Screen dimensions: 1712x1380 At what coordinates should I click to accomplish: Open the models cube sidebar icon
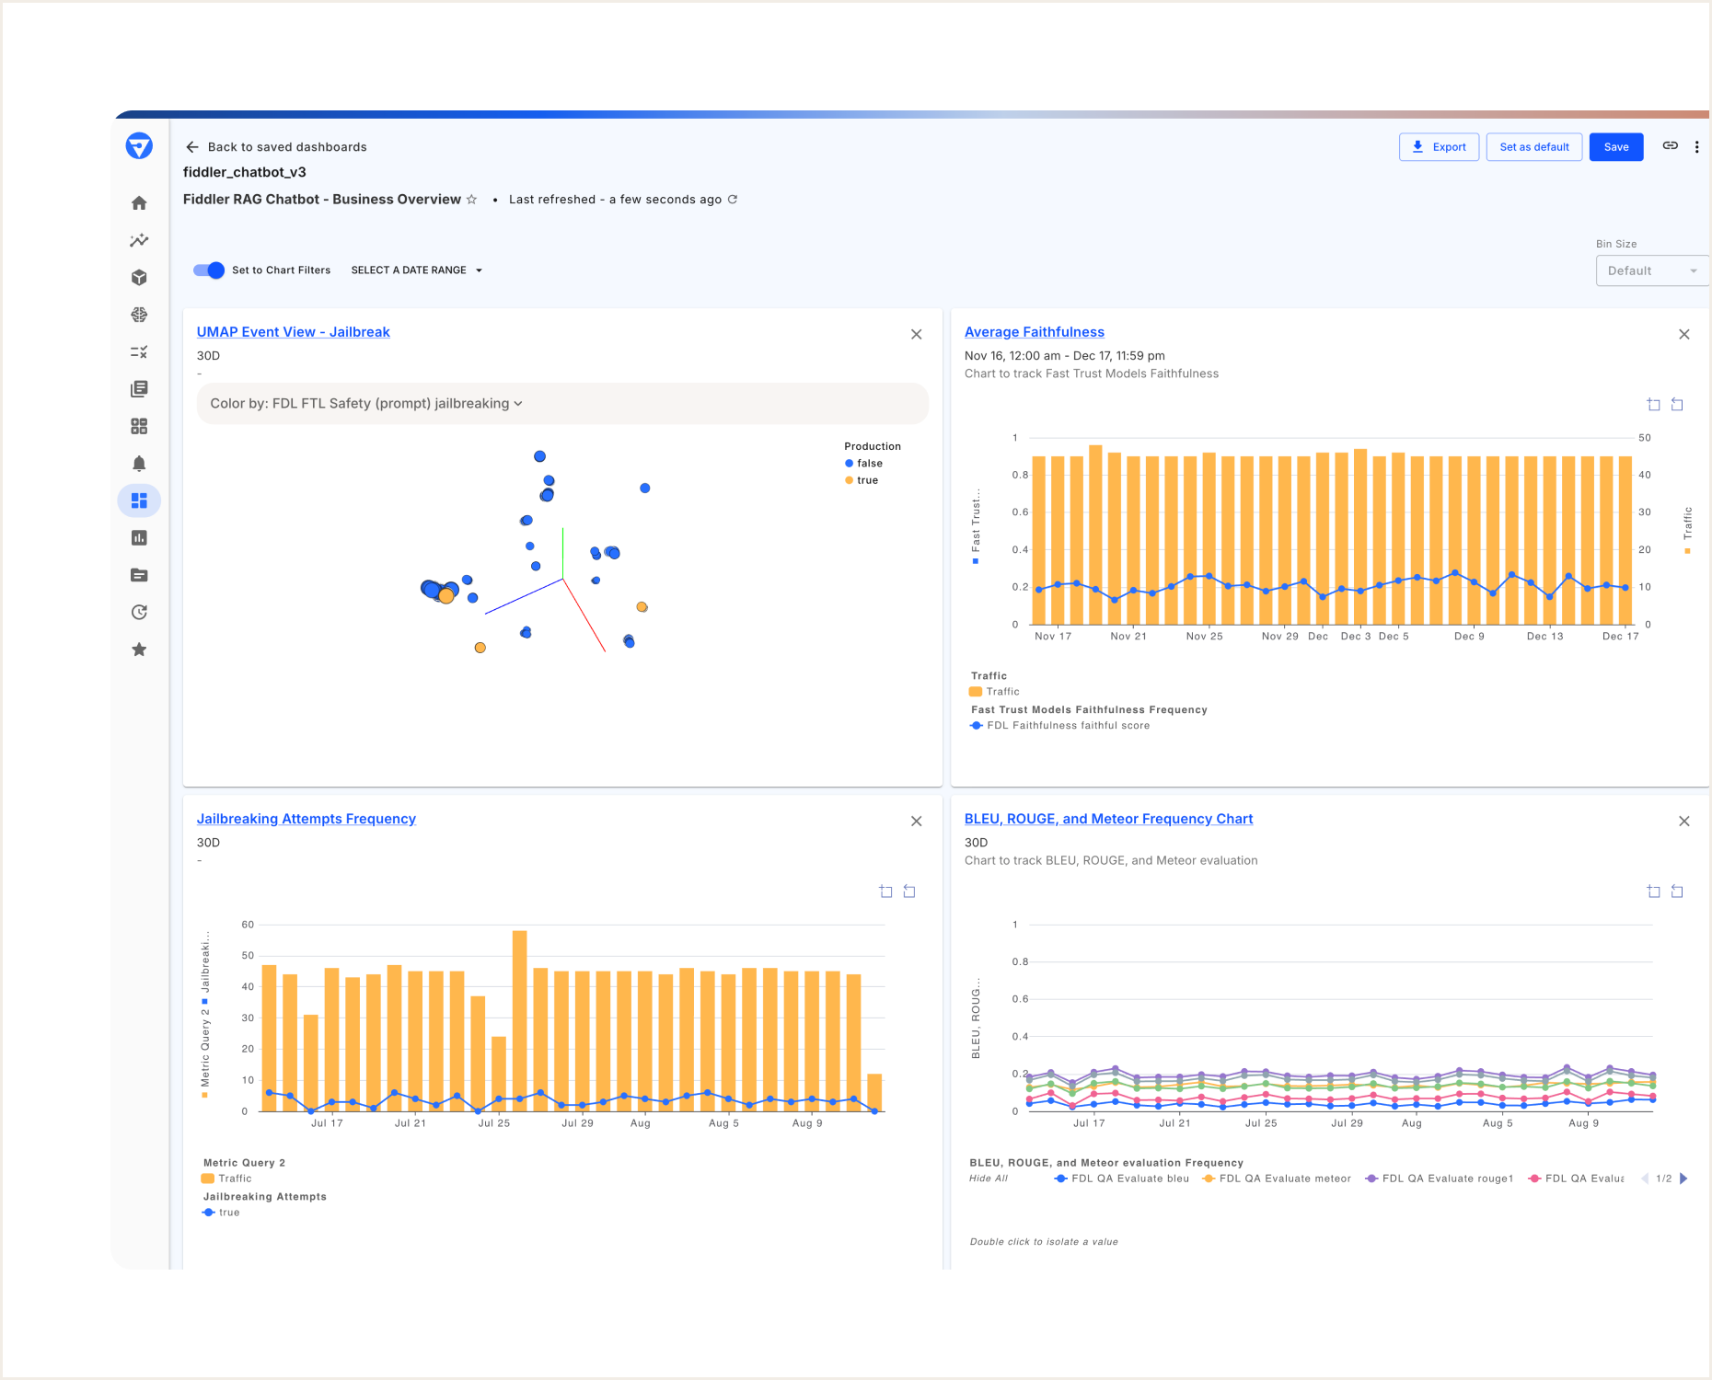point(139,278)
